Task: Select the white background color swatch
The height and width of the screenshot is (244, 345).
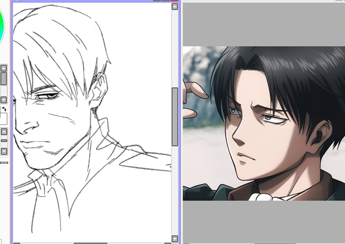Action: (4, 119)
